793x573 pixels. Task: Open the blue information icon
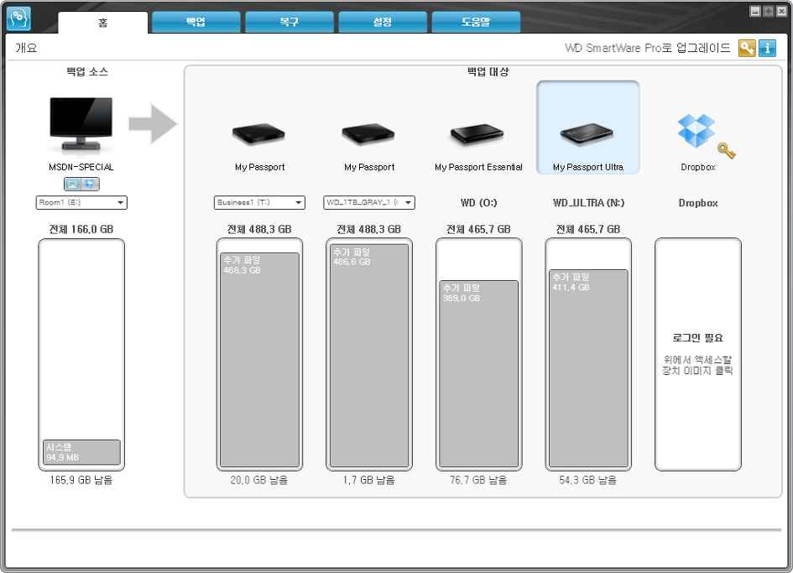pos(767,48)
